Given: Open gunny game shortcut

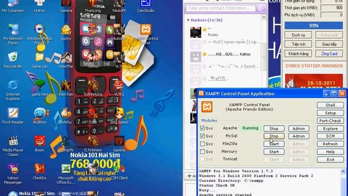Looking at the screenshot, I should coord(66,33).
